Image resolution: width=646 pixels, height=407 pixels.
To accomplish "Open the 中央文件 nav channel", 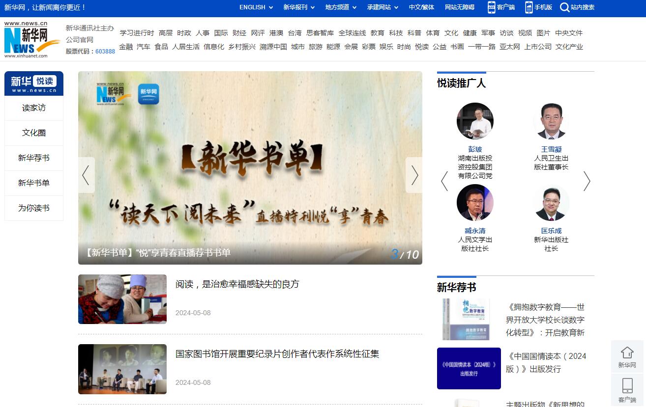I will pyautogui.click(x=569, y=33).
